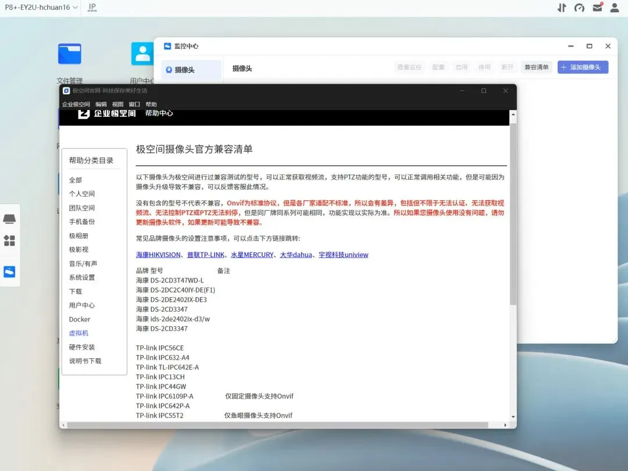This screenshot has height=471, width=628.
Task: Click the 配置 button in 监控中心
Action: click(x=438, y=67)
